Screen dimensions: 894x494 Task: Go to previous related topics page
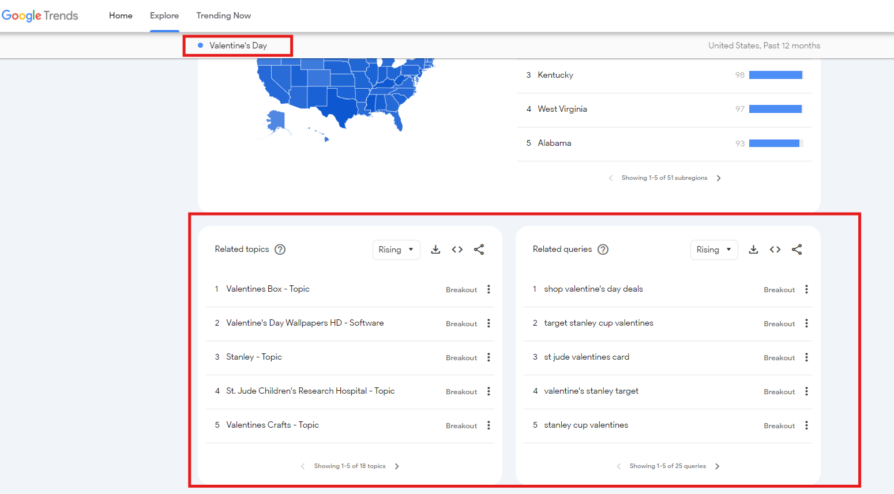303,466
